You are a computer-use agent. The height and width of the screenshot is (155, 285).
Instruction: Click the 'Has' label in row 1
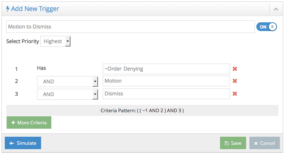click(x=41, y=68)
